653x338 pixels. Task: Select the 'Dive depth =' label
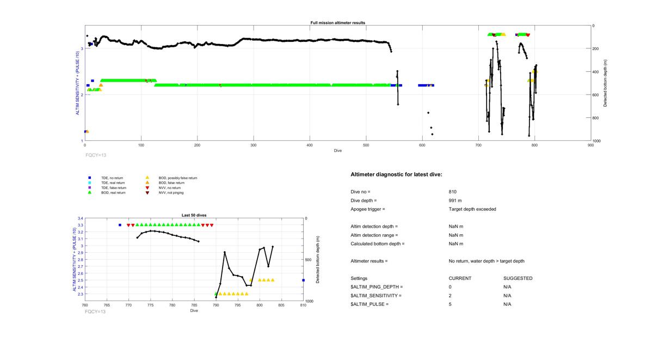[364, 201]
